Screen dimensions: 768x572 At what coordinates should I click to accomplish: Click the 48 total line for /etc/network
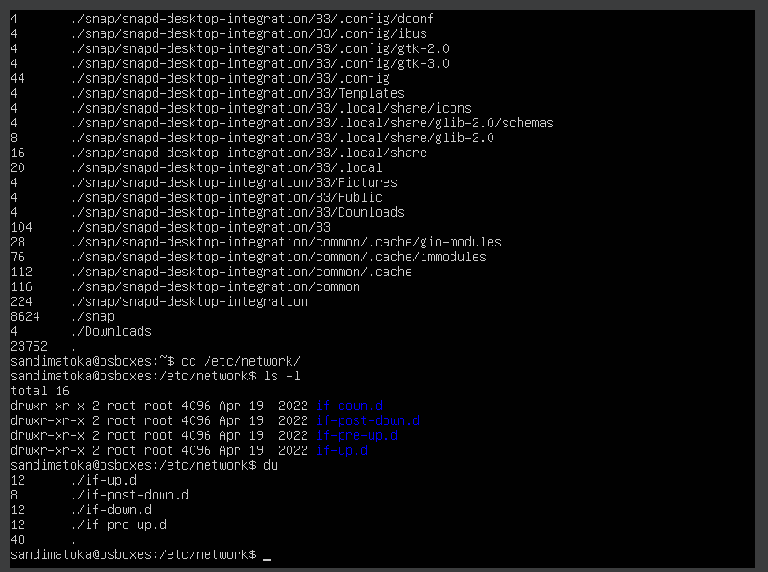click(x=44, y=539)
